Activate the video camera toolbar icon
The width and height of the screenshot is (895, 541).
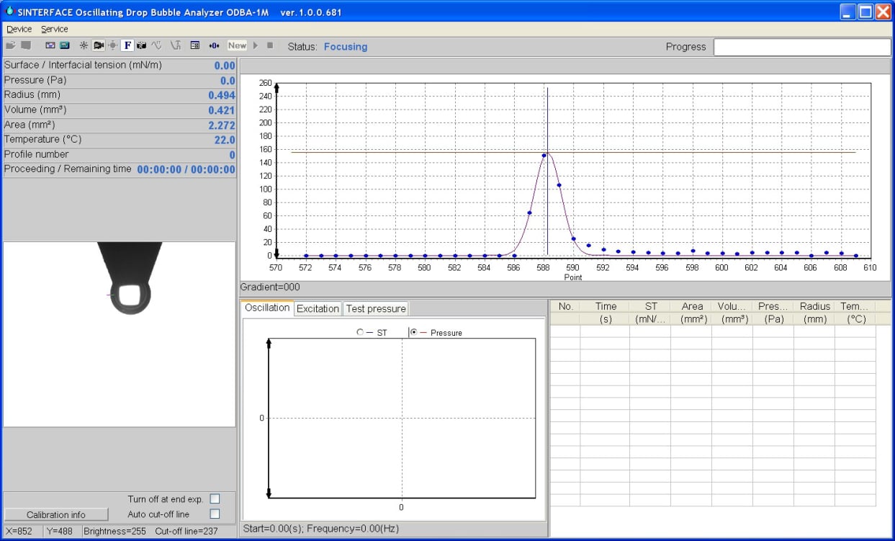tap(99, 45)
